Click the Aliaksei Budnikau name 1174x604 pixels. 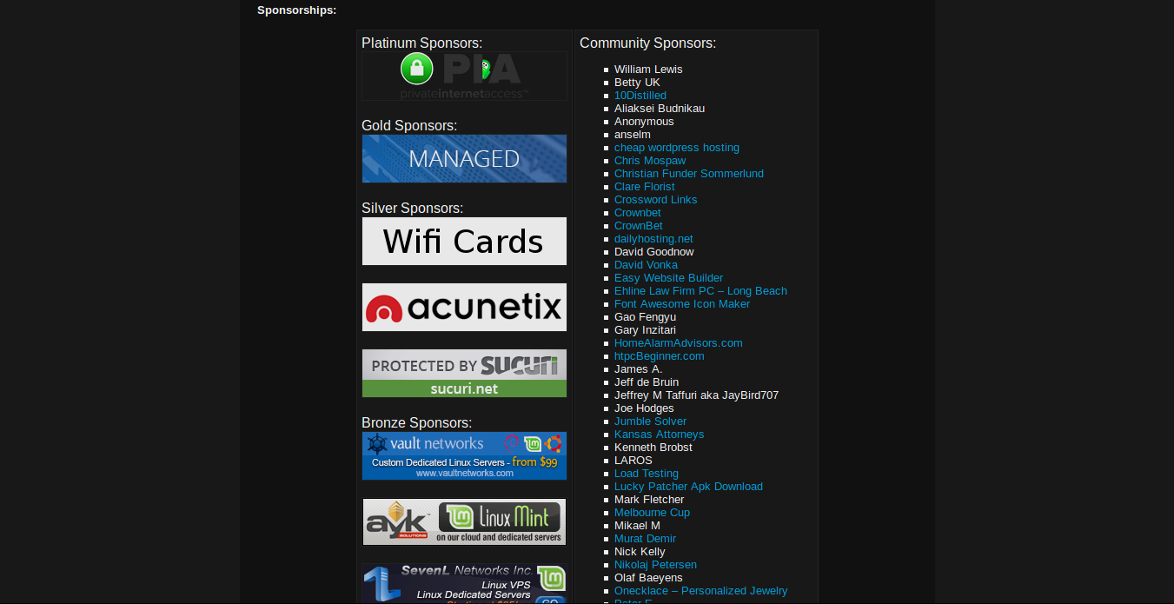click(x=660, y=109)
